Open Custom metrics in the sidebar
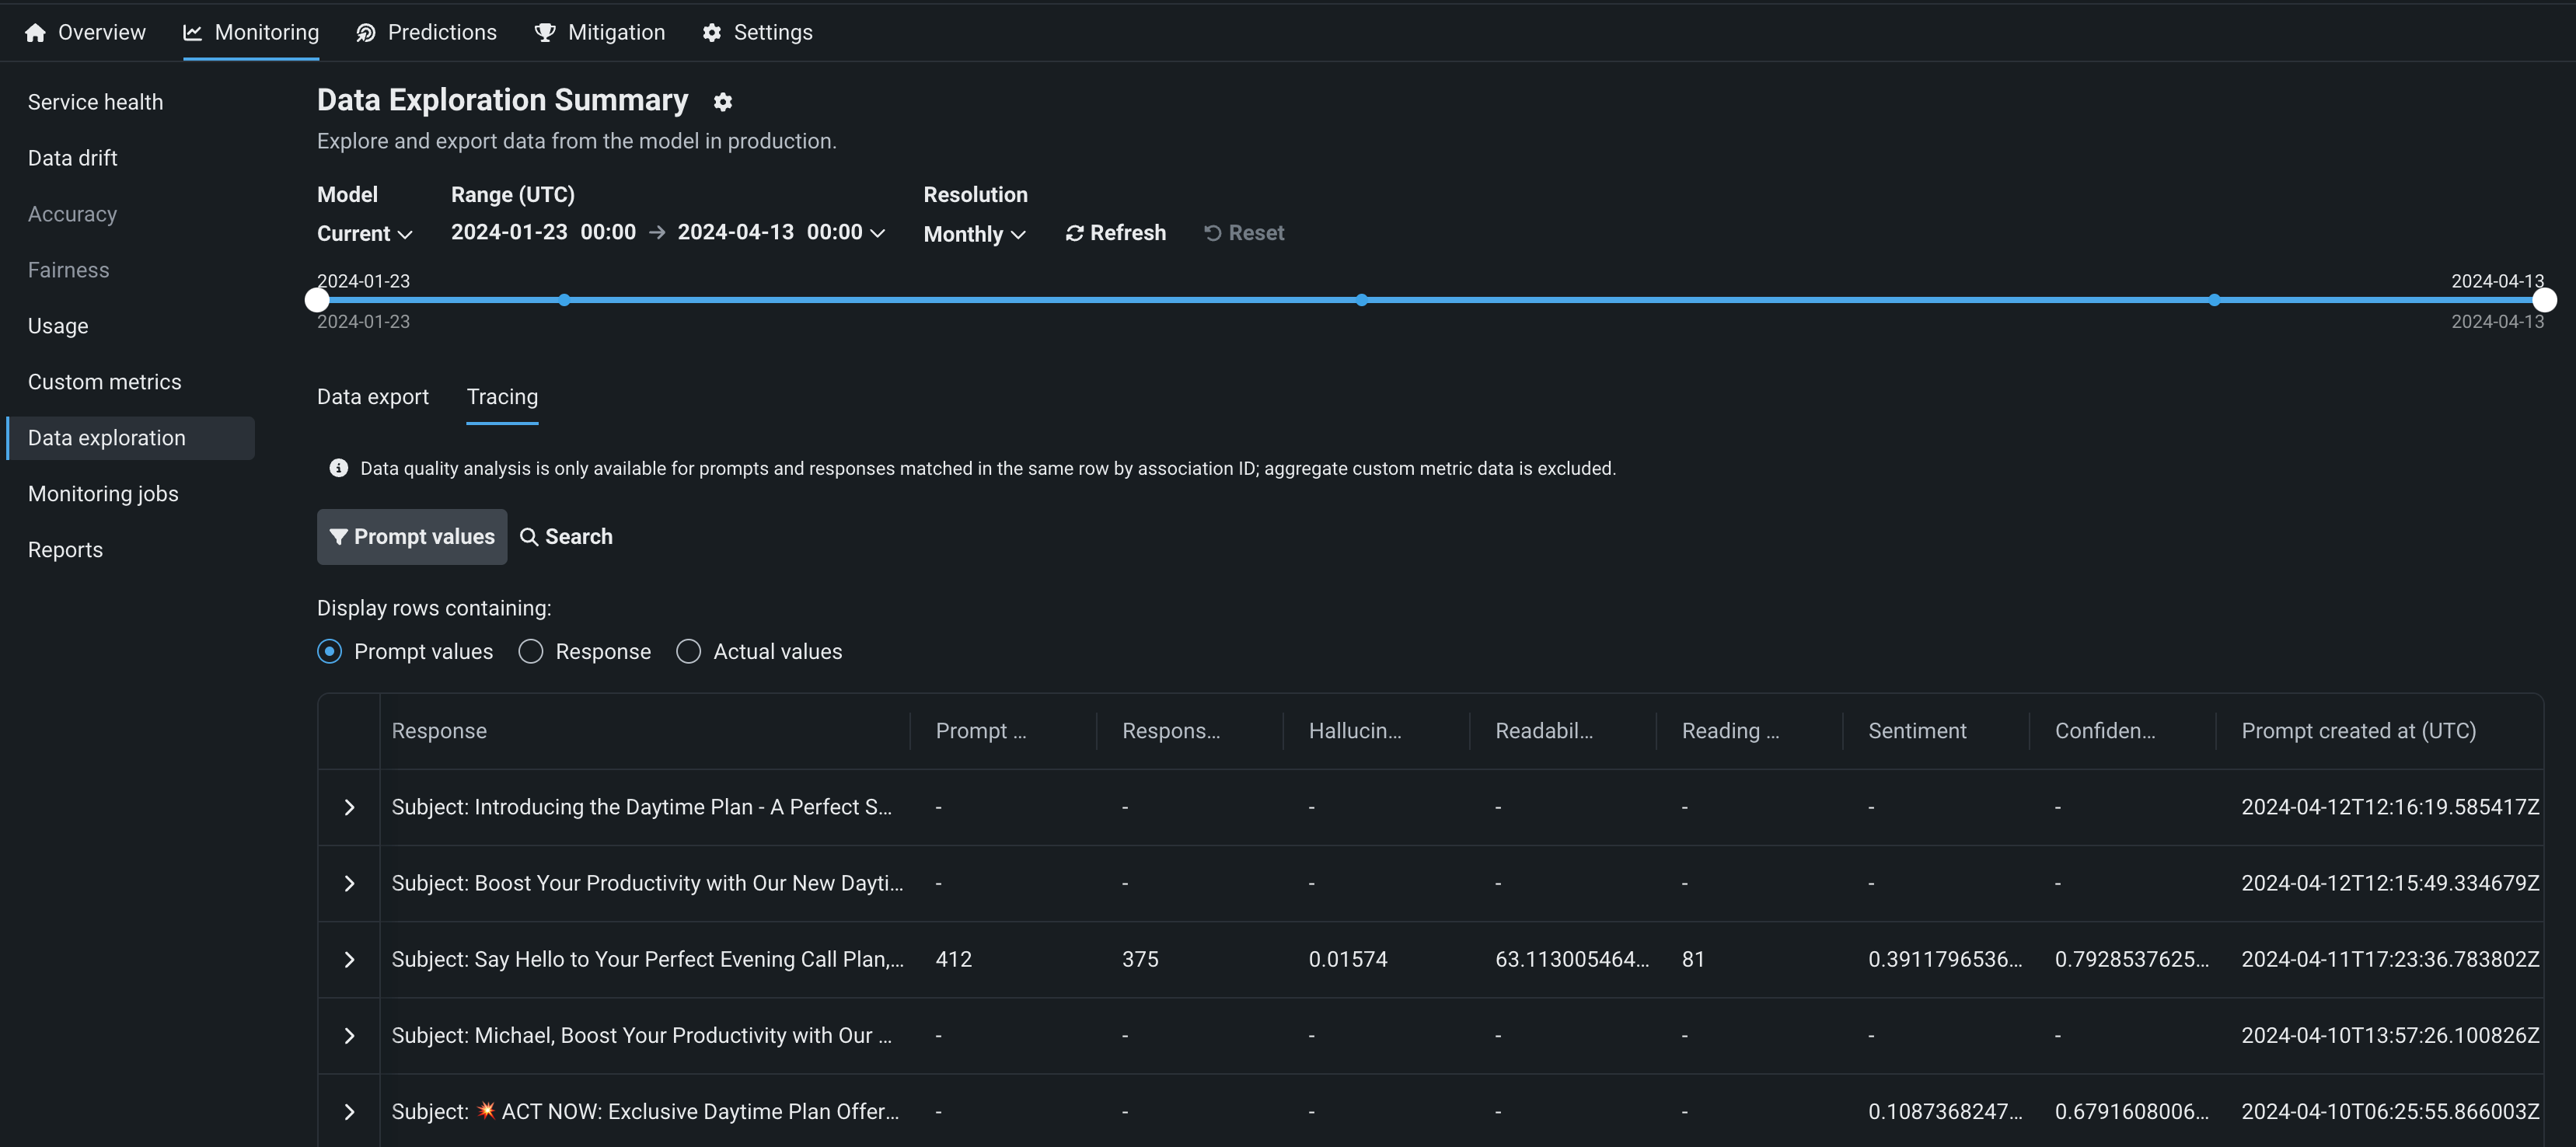The width and height of the screenshot is (2576, 1147). (x=104, y=382)
